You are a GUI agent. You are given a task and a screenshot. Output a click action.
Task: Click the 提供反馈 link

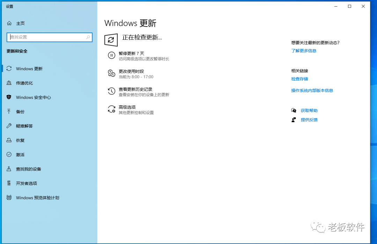[x=309, y=120]
